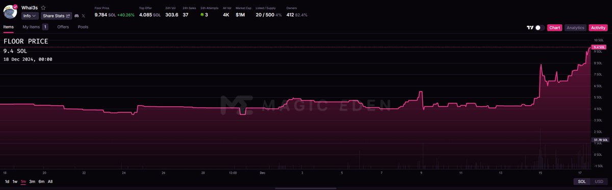This screenshot has width=612, height=190.
Task: Toggle the Chart button
Action: coord(554,28)
